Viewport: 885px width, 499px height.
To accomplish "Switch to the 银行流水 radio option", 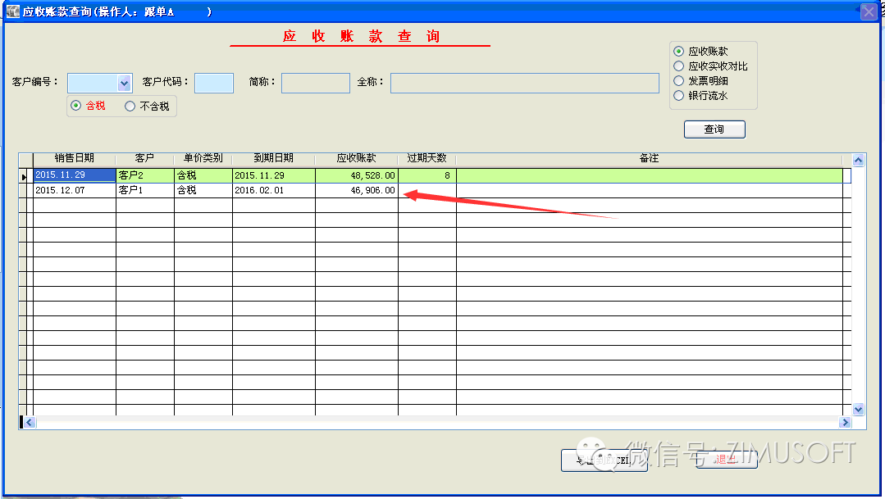I will point(678,96).
